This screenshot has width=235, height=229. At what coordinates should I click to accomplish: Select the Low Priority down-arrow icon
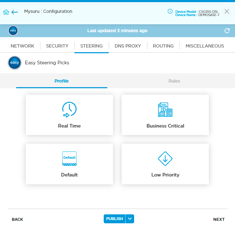point(165,159)
